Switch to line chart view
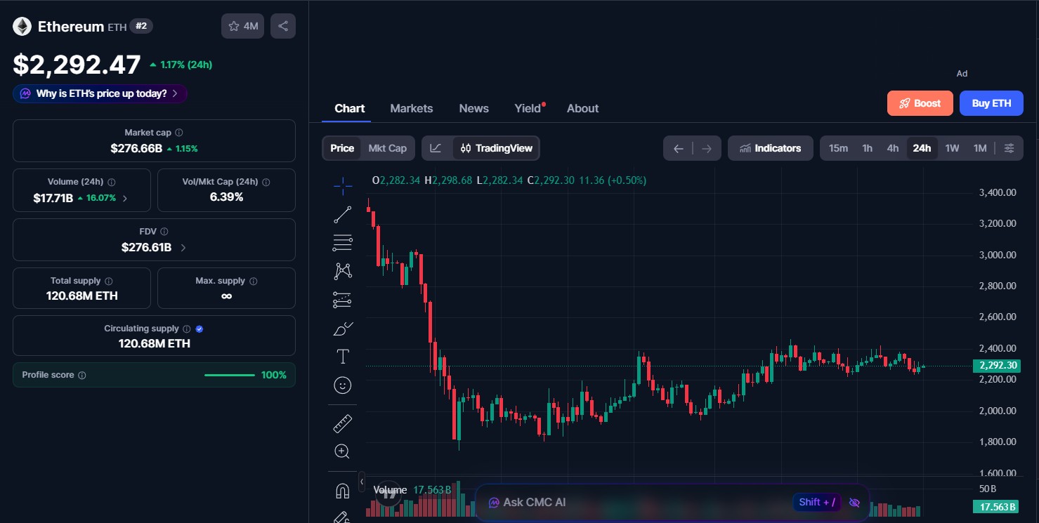The height and width of the screenshot is (523, 1039). tap(436, 148)
